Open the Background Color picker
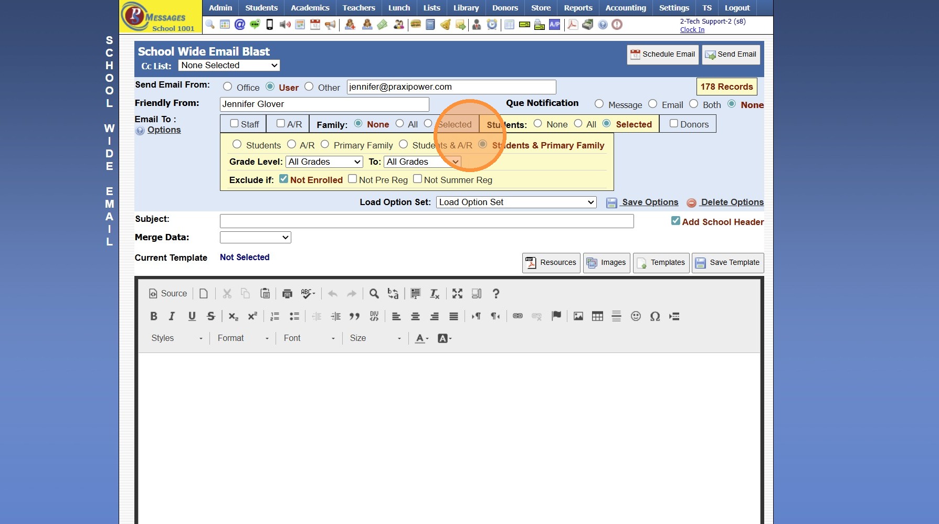Image resolution: width=939 pixels, height=524 pixels. point(445,338)
